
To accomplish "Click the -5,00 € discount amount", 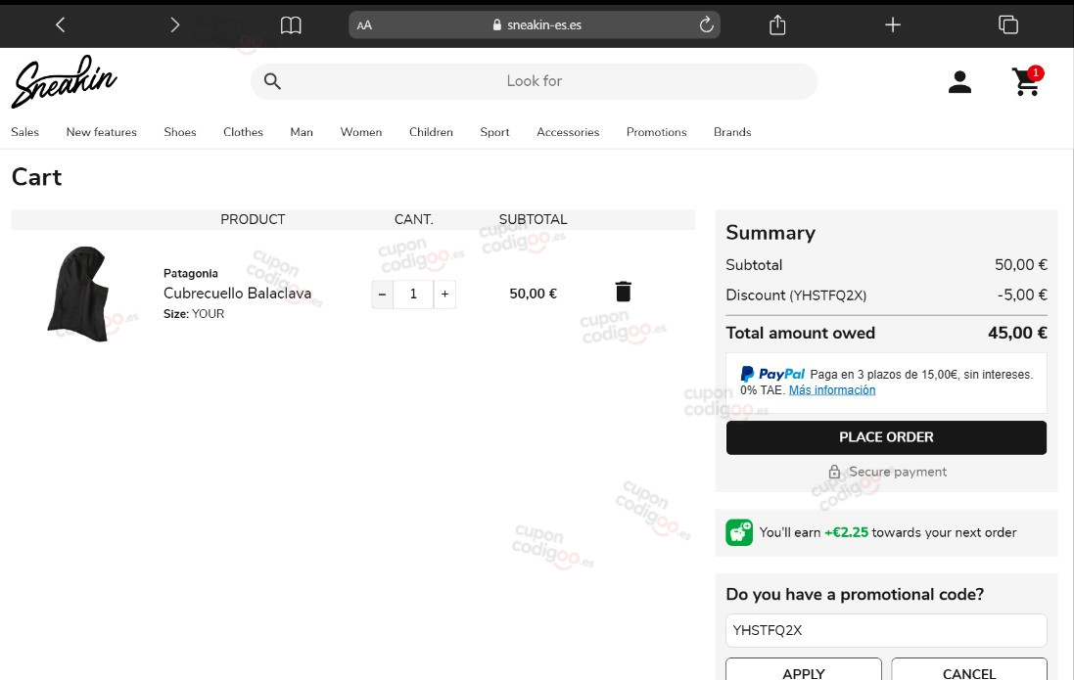I will (1022, 295).
